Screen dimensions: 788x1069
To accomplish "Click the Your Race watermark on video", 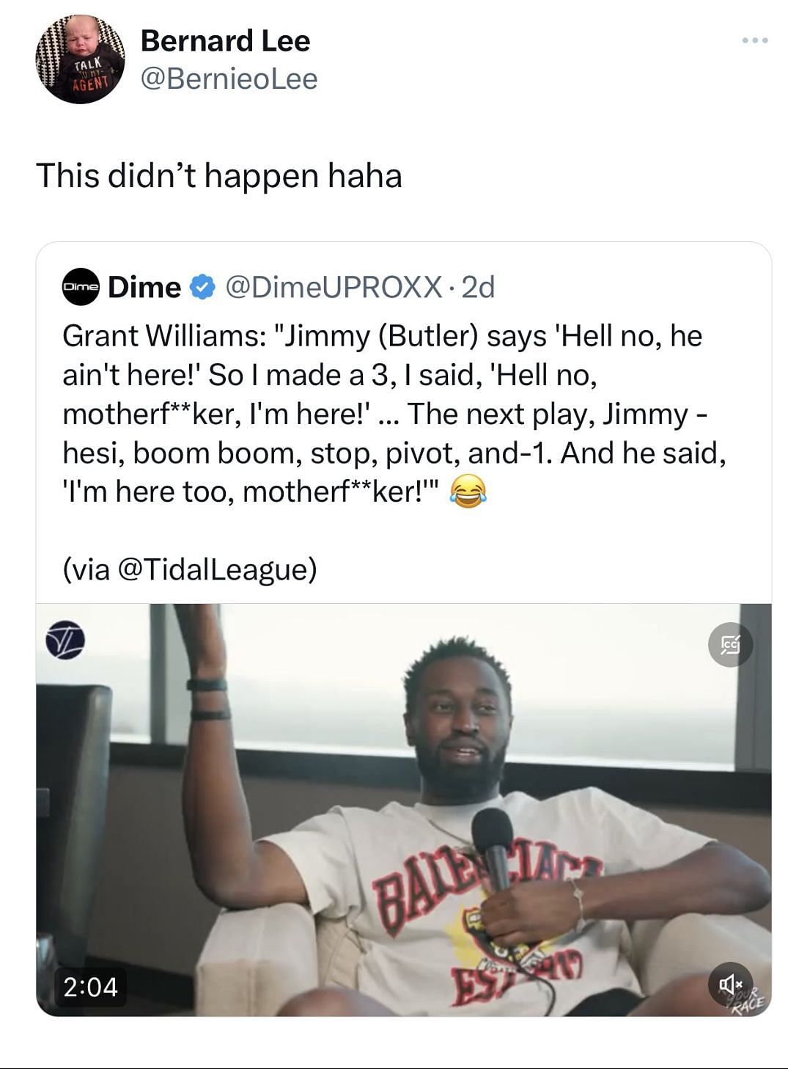I will (x=749, y=999).
